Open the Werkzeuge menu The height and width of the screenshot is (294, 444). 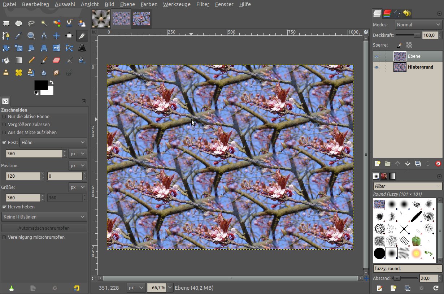[177, 4]
